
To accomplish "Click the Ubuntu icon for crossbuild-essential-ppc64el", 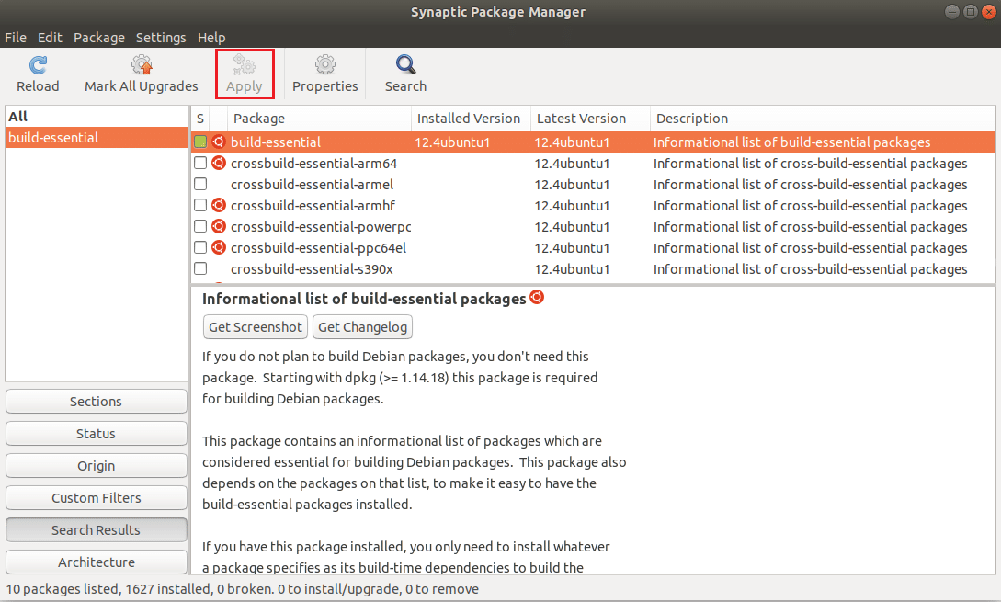I will coord(219,248).
